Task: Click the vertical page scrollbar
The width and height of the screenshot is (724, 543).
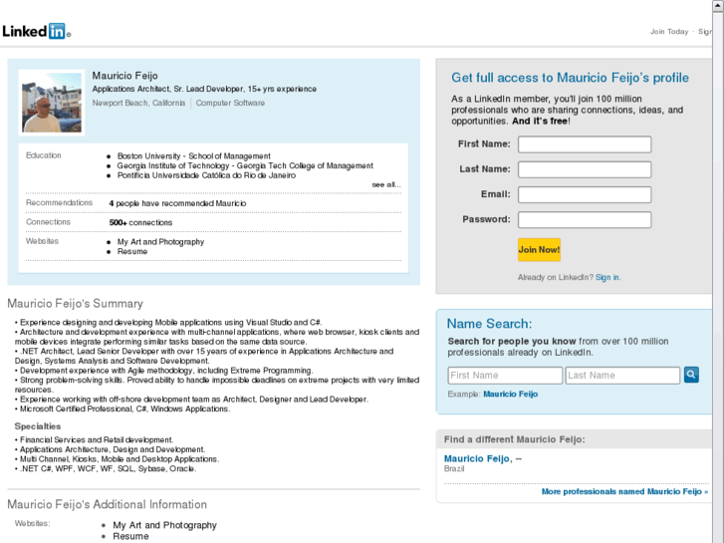Action: pyautogui.click(x=718, y=271)
